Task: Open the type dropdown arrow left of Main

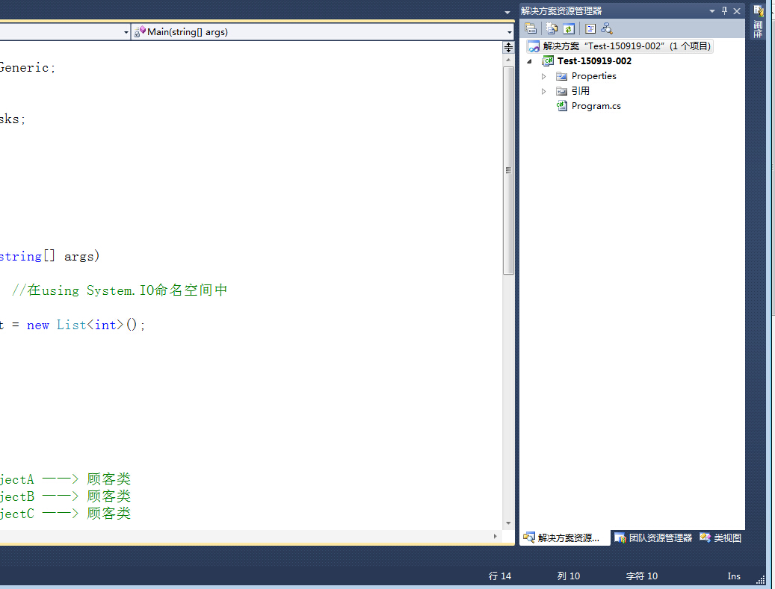Action: (126, 32)
